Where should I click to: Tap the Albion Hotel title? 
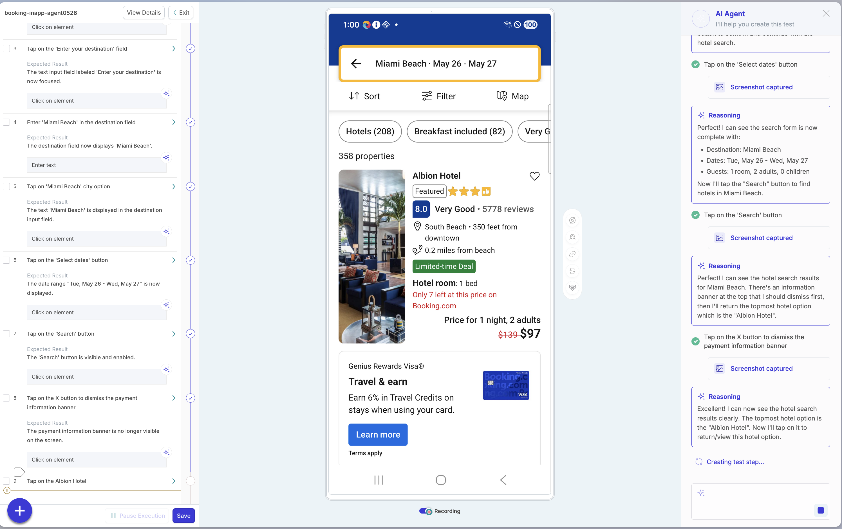click(436, 176)
